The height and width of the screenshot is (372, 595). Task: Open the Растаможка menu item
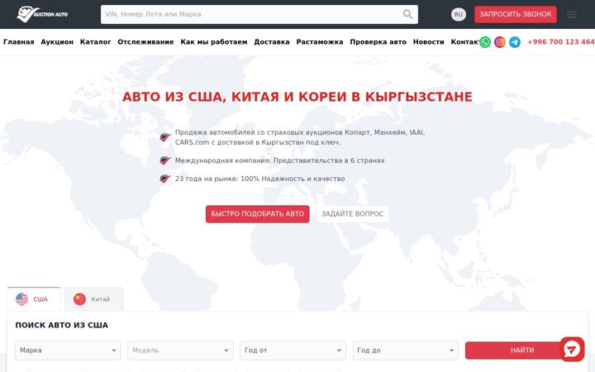pyautogui.click(x=320, y=42)
